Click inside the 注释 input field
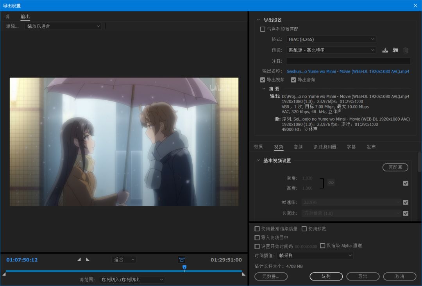The width and height of the screenshot is (422, 286). (348, 61)
